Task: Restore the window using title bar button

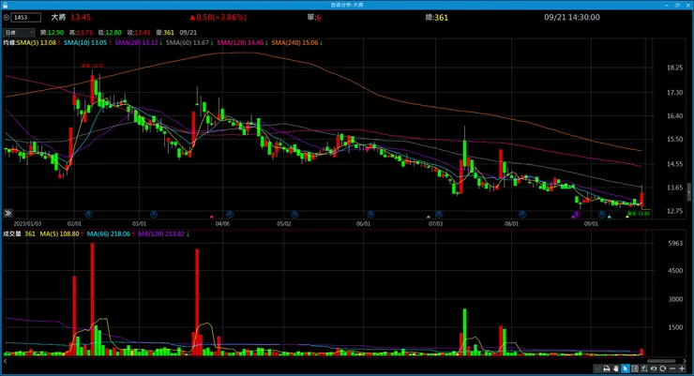Action: [x=677, y=5]
